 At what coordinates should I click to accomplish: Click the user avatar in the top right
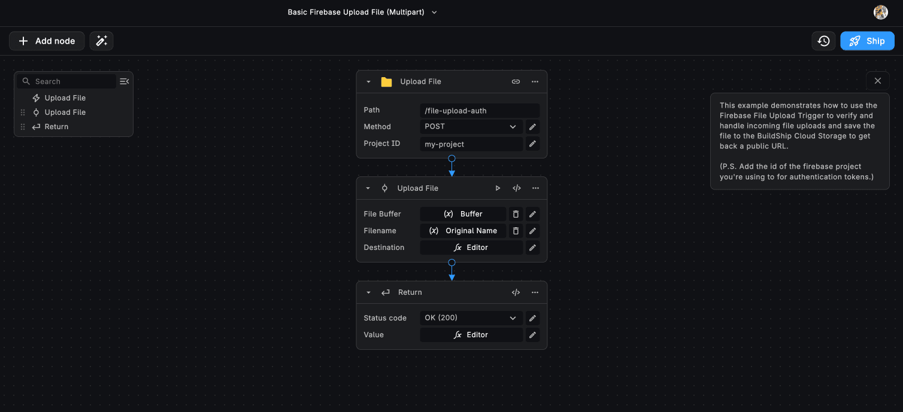click(x=880, y=12)
